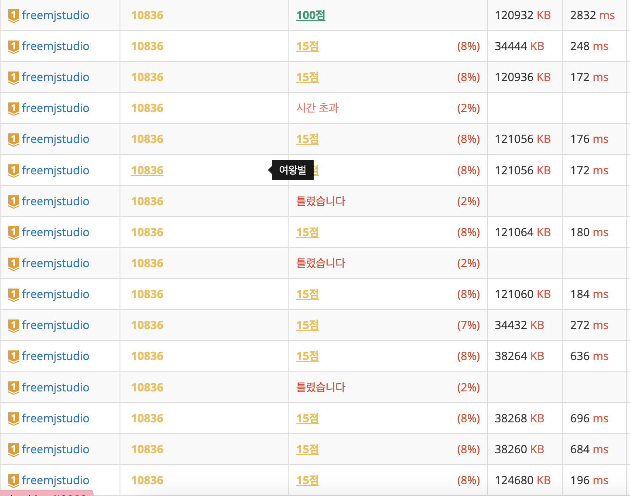The height and width of the screenshot is (496, 630).
Task: Click the tier badge in the 696 ms row
Action: click(x=14, y=419)
